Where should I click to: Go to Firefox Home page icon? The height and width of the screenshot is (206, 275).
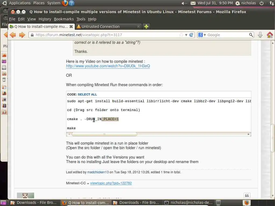270,35
